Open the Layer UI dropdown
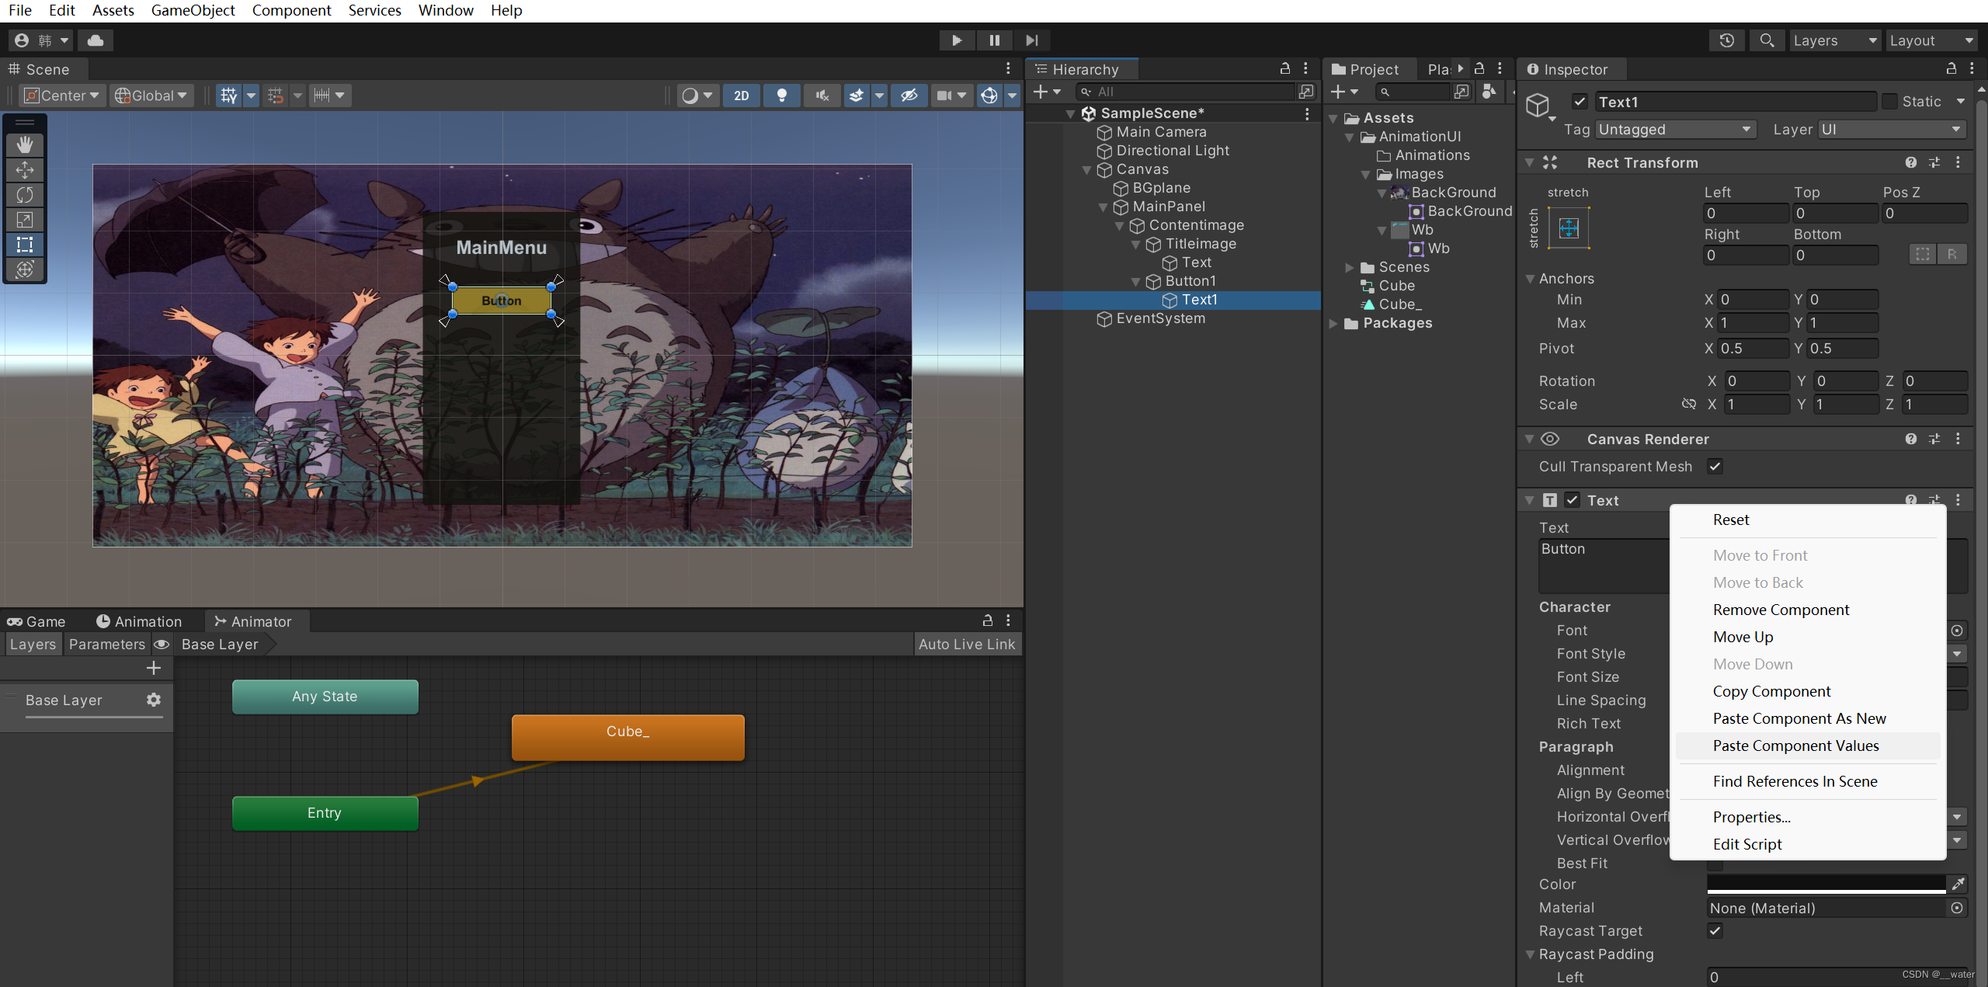The image size is (1988, 987). click(1892, 130)
